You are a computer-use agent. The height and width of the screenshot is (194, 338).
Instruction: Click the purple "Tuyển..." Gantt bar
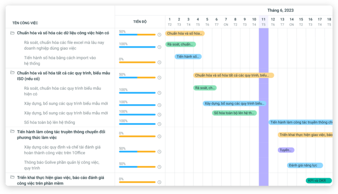286,150
